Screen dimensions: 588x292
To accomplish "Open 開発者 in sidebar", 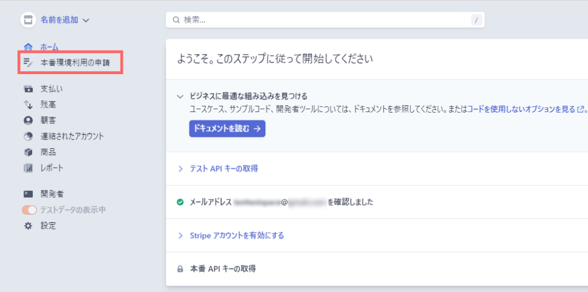I will click(x=52, y=194).
